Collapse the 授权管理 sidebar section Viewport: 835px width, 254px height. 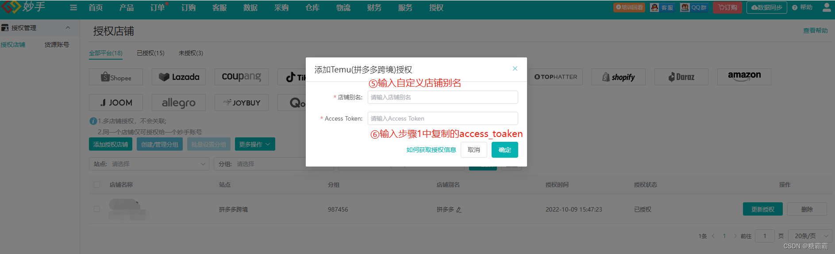point(68,28)
